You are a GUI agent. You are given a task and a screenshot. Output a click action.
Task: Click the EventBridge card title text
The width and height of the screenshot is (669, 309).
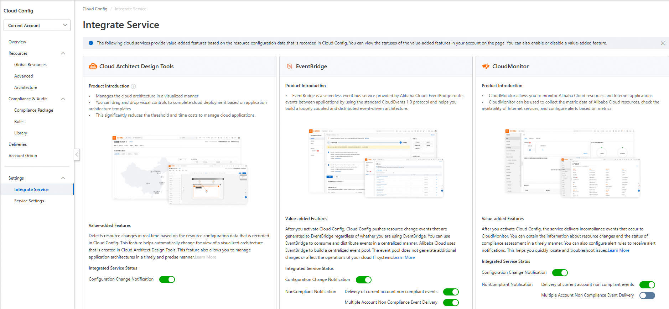point(311,66)
